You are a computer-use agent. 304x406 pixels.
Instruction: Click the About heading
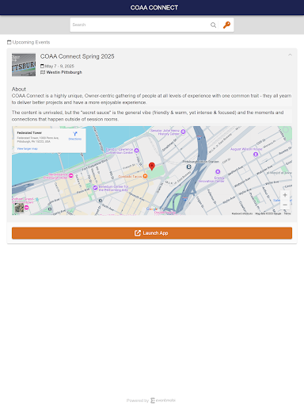[19, 89]
